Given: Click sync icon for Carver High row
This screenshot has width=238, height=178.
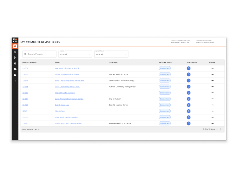Looking at the screenshot, I should pos(188,123).
